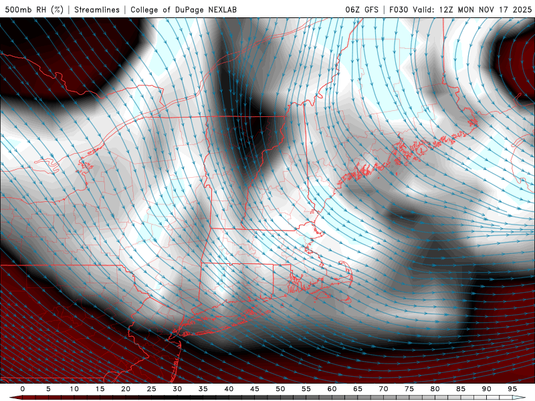Click the '500mb RH (%)' title text
The width and height of the screenshot is (535, 401).
pyautogui.click(x=34, y=9)
